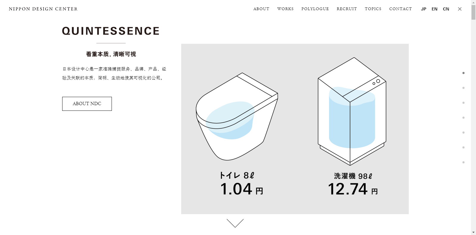Click the '看重本质, 清晰可视' subtitle
Screen dimensions: 476x235
(x=111, y=54)
